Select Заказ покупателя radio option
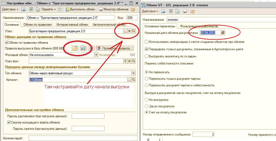276x141 pixels. pos(146,106)
